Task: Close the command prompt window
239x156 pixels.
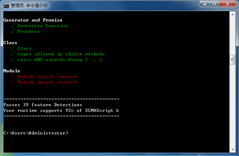Action: point(228,4)
